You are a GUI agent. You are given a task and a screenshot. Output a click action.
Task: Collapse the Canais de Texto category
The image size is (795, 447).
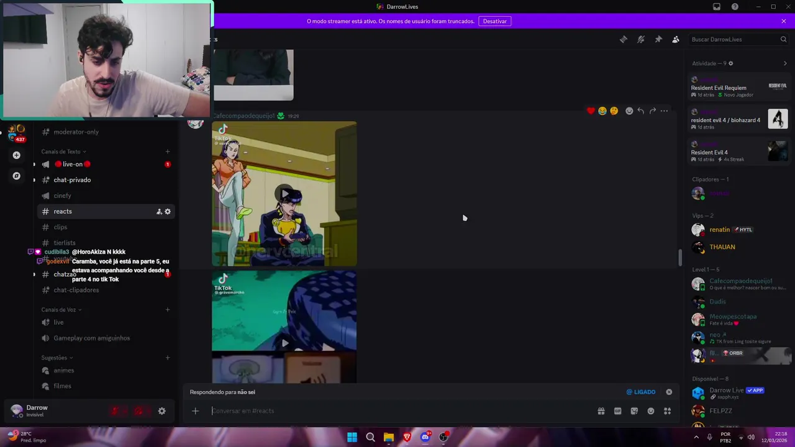(63, 151)
